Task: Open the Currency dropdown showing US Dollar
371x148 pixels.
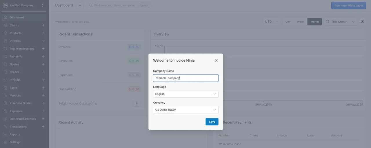Action: pos(186,110)
